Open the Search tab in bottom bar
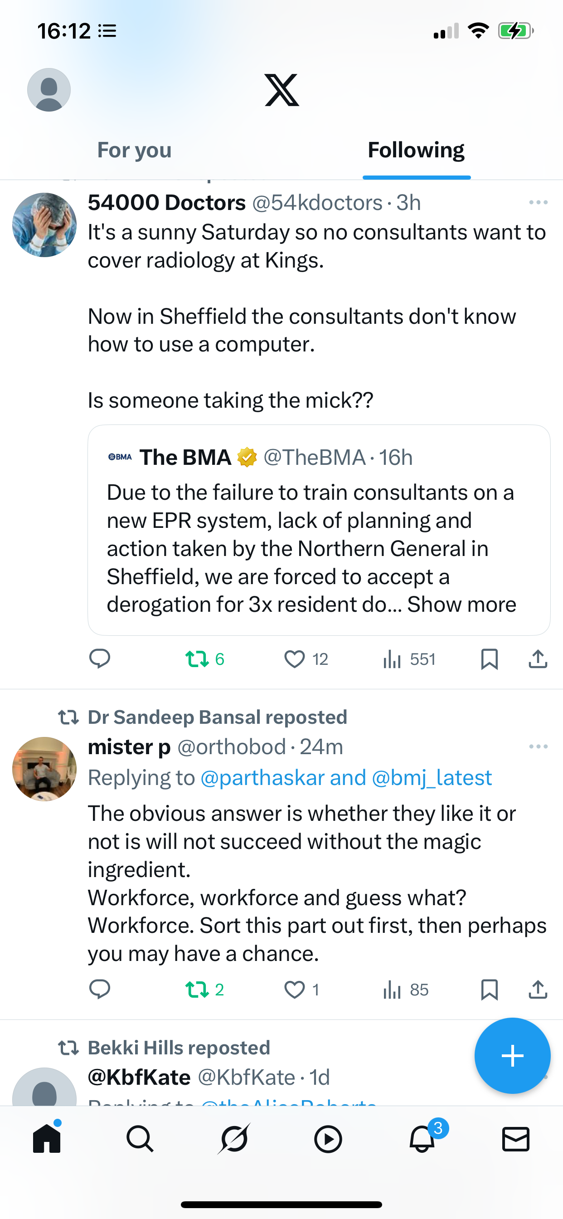The height and width of the screenshot is (1219, 563). pyautogui.click(x=140, y=1139)
